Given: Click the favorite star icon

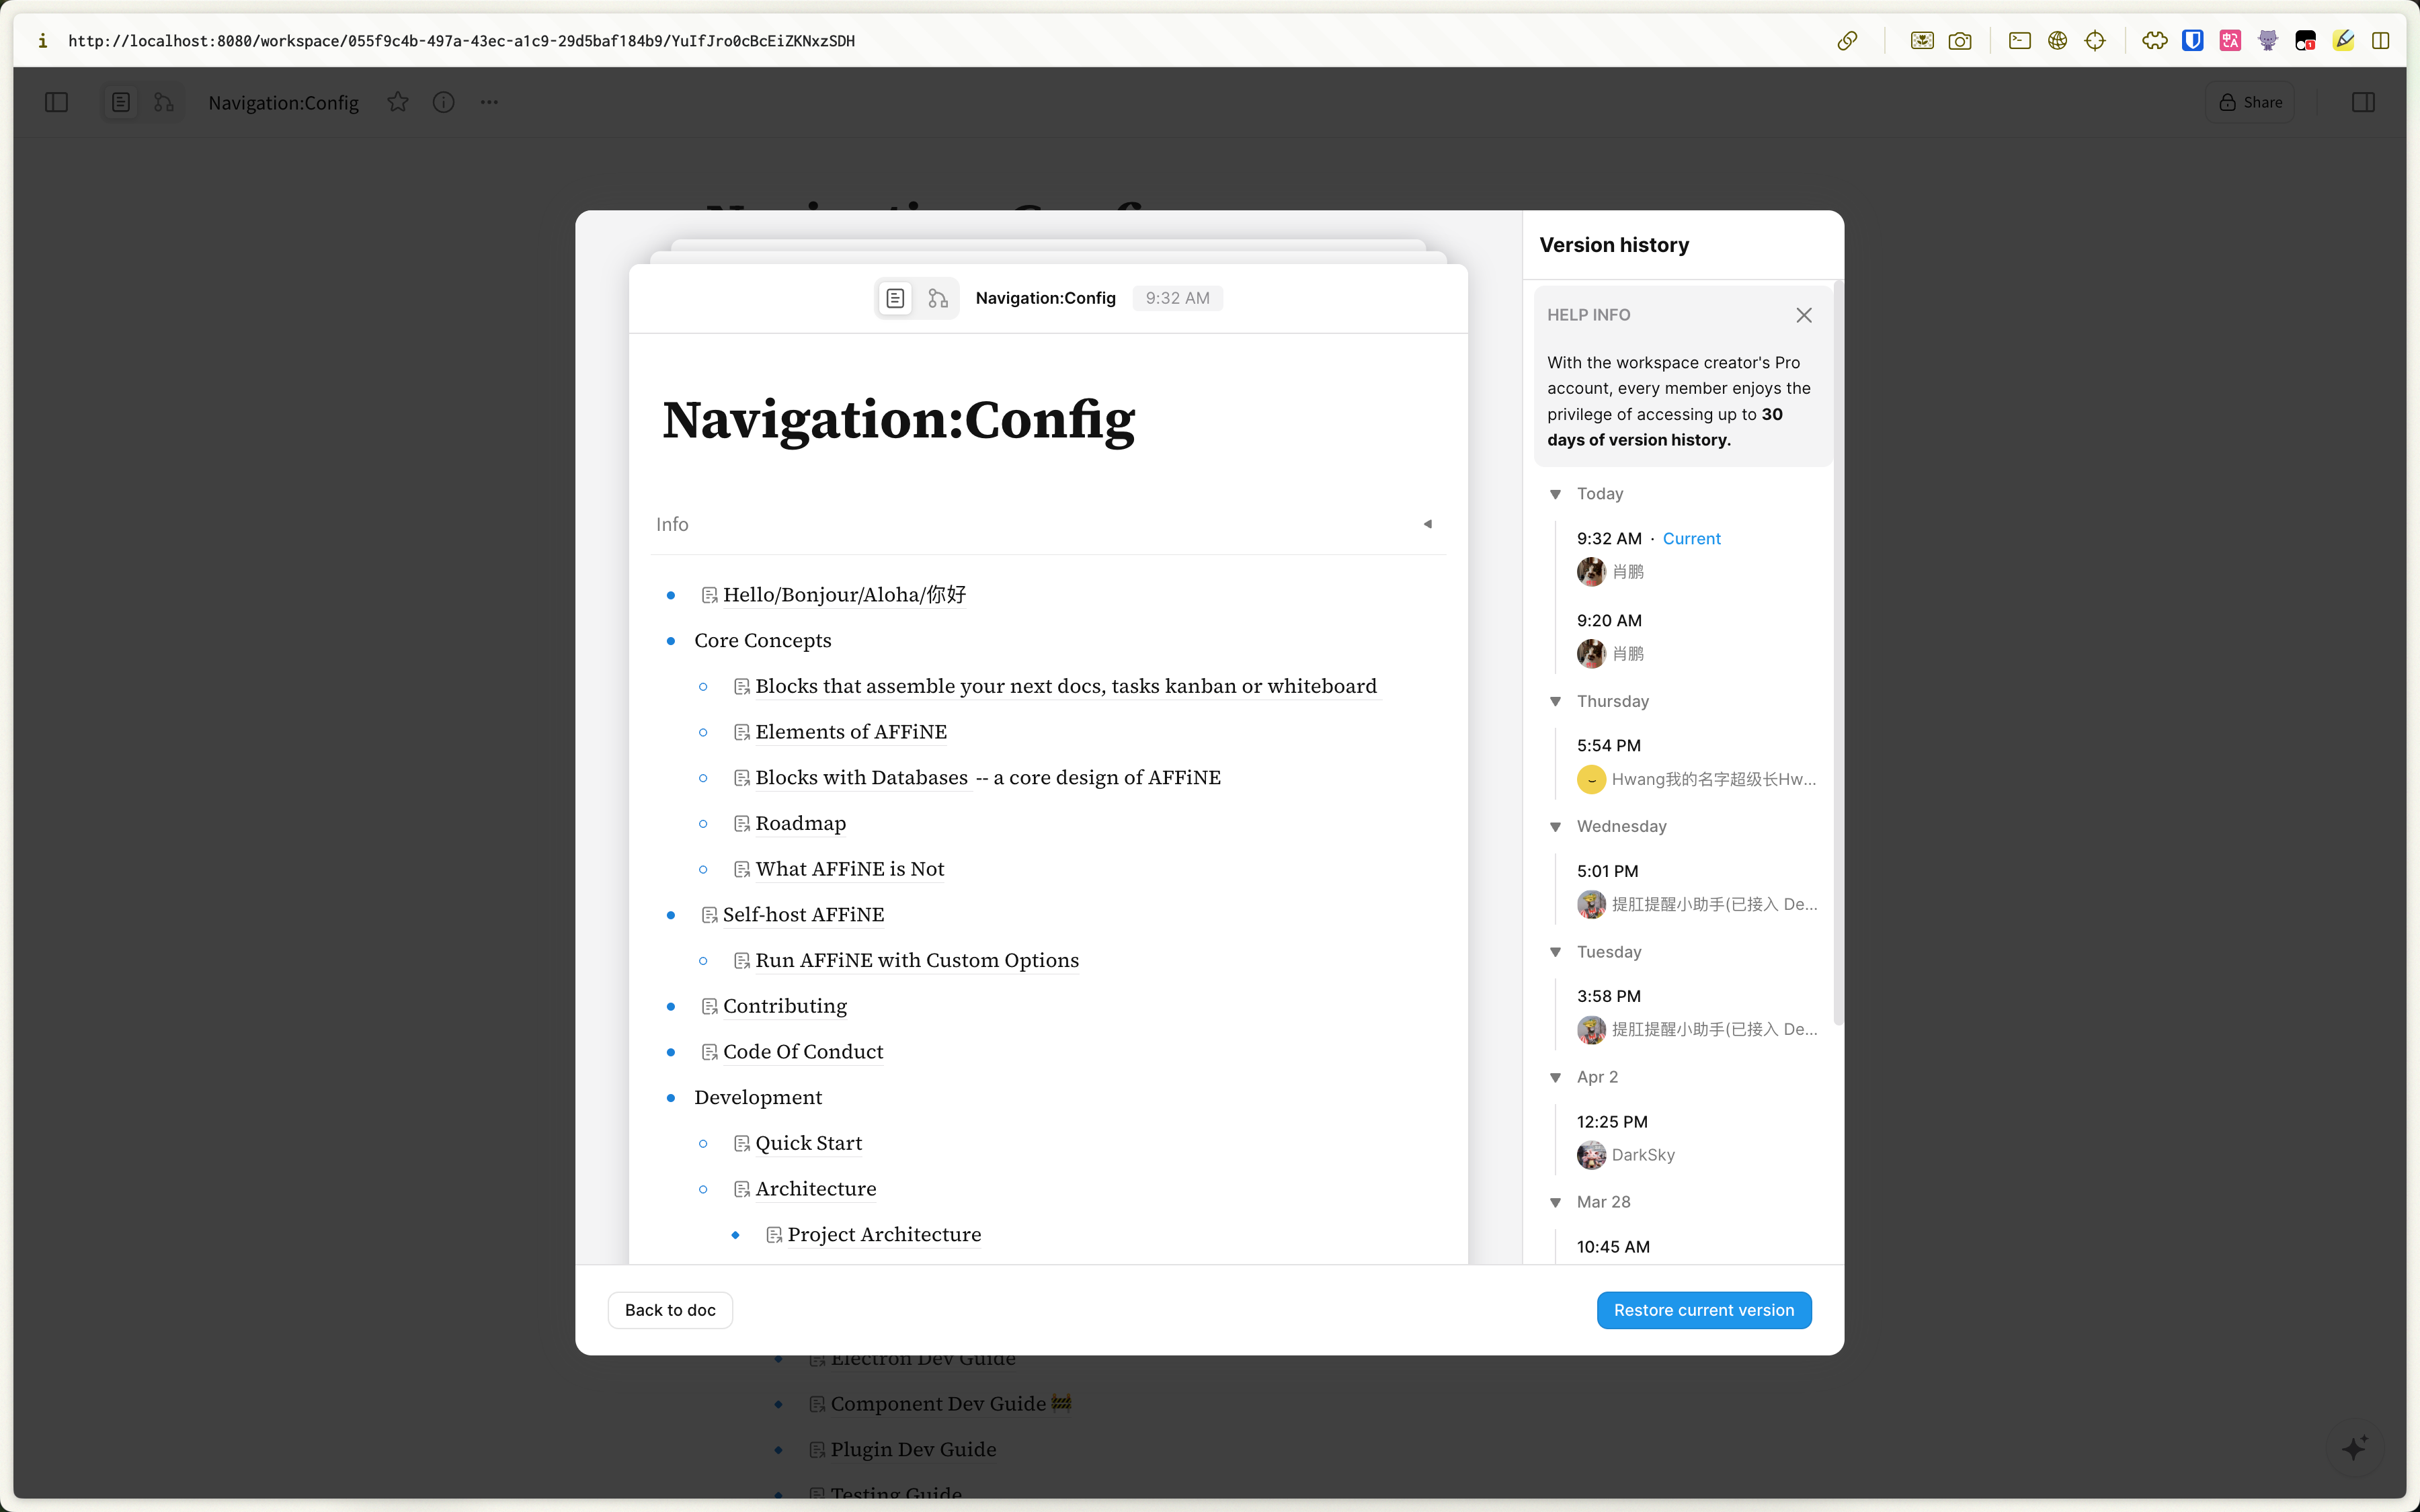Looking at the screenshot, I should tap(398, 102).
